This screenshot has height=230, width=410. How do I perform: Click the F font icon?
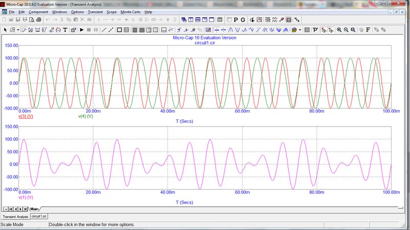pyautogui.click(x=368, y=30)
